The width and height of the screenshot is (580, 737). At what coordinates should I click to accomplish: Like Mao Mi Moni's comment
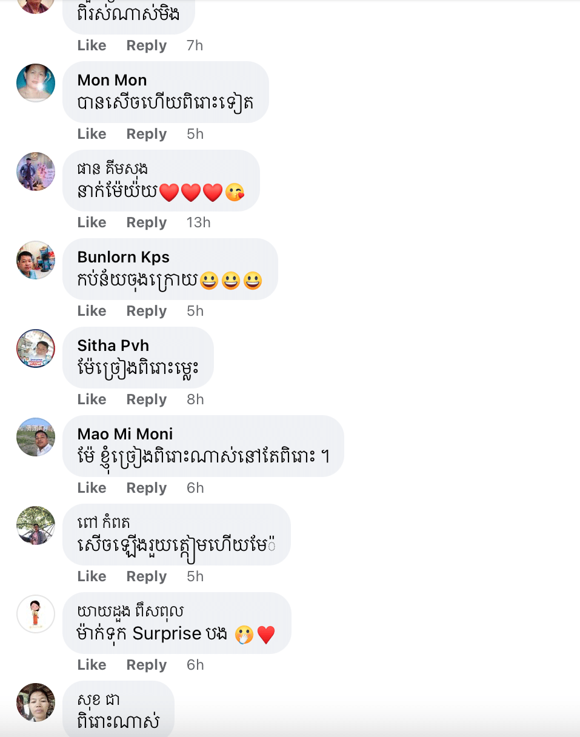(92, 488)
